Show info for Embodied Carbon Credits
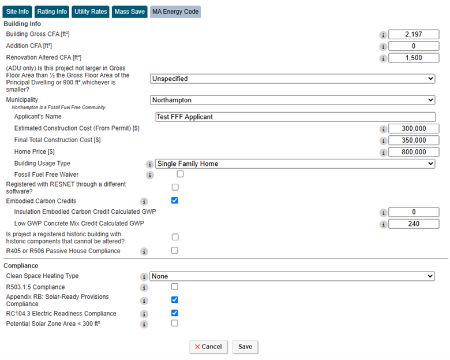Screen dimensions: 450x360 coord(144,202)
